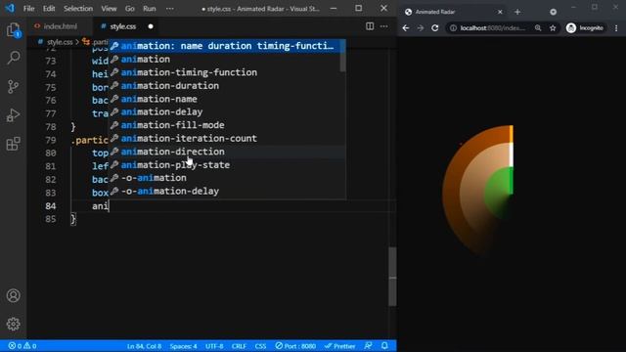Open the Run and Debug view
This screenshot has height=352, width=626.
13,115
